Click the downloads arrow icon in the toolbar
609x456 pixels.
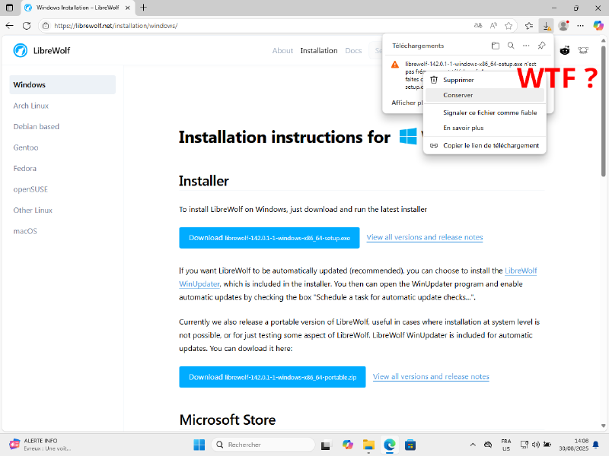pyautogui.click(x=546, y=25)
